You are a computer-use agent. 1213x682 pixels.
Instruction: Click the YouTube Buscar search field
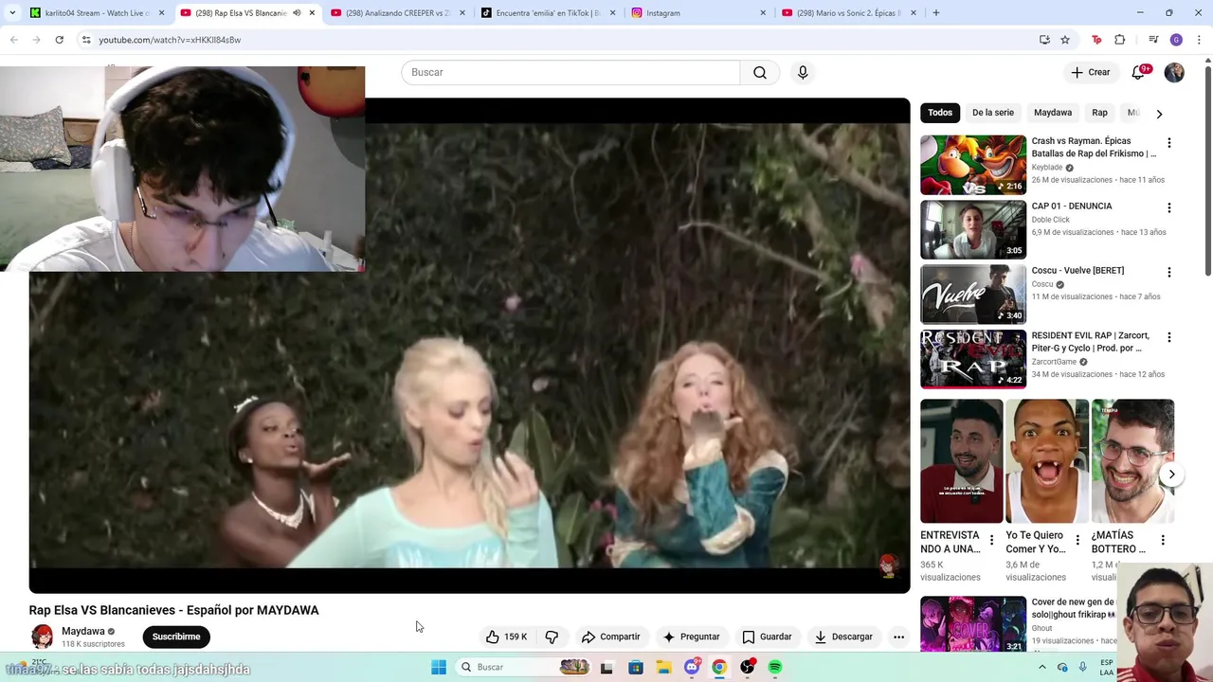[570, 72]
